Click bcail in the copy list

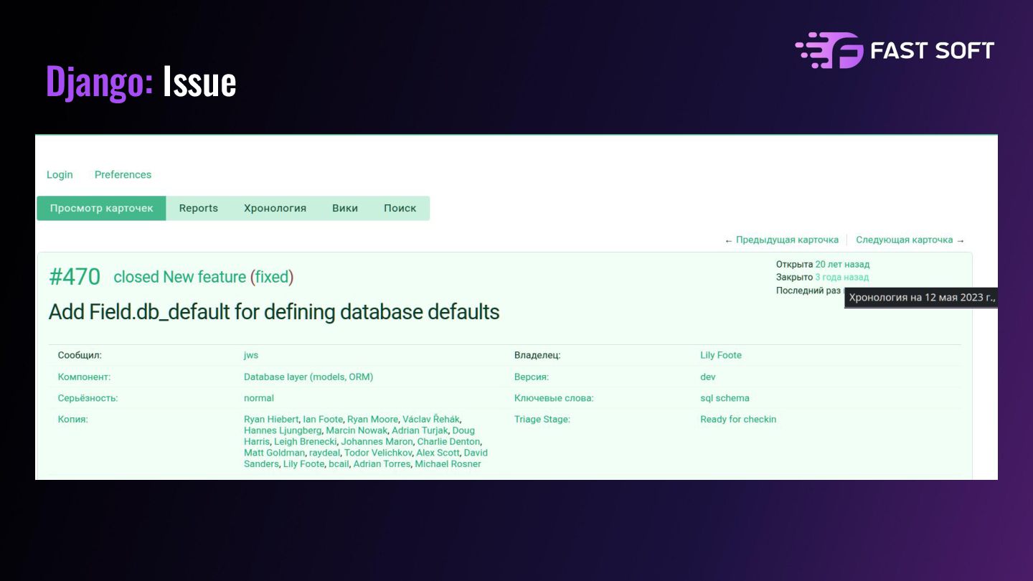pyautogui.click(x=339, y=464)
